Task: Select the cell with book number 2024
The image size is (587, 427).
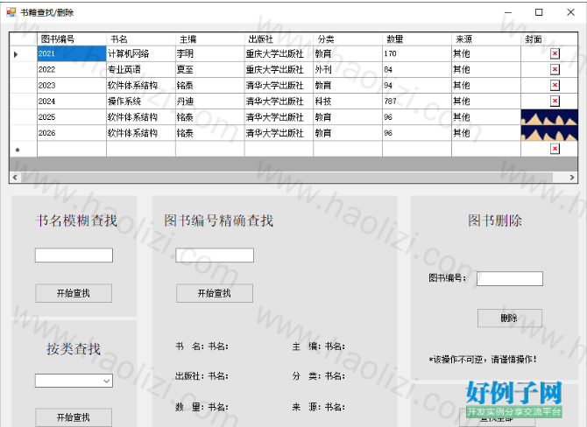Action: coord(72,101)
